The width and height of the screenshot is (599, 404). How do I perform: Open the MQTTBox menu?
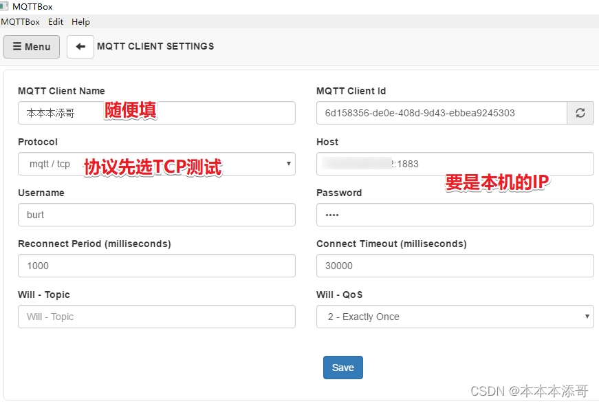pyautogui.click(x=20, y=21)
